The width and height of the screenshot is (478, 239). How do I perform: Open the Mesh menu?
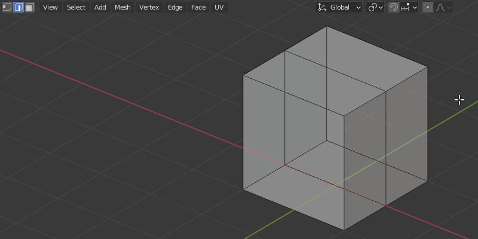pyautogui.click(x=122, y=7)
